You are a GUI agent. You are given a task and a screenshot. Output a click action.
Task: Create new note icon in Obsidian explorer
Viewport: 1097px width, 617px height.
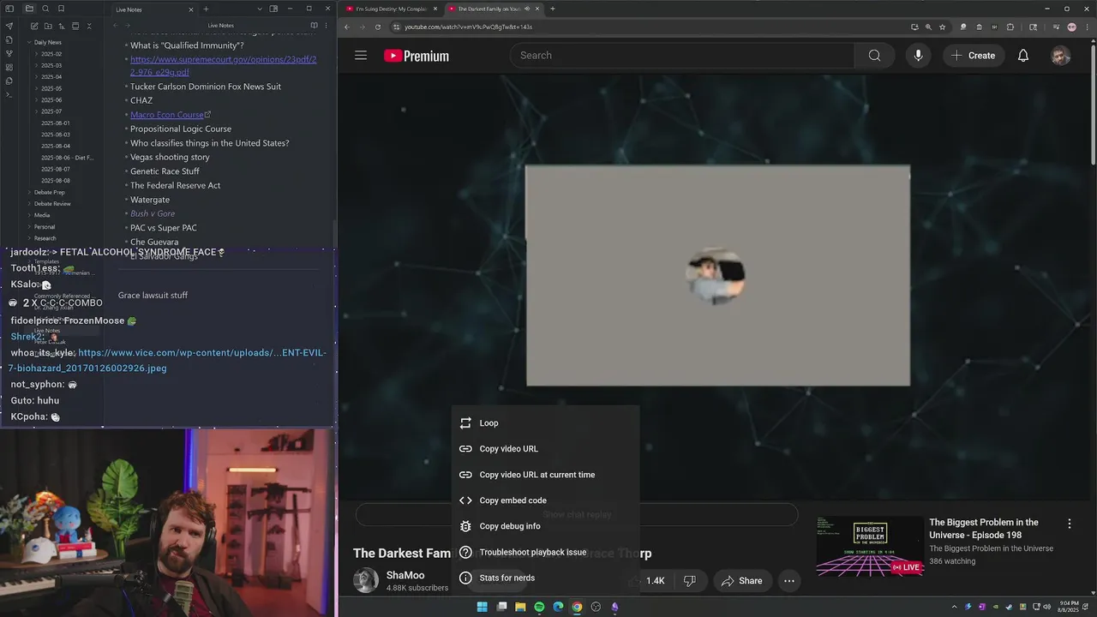34,26
